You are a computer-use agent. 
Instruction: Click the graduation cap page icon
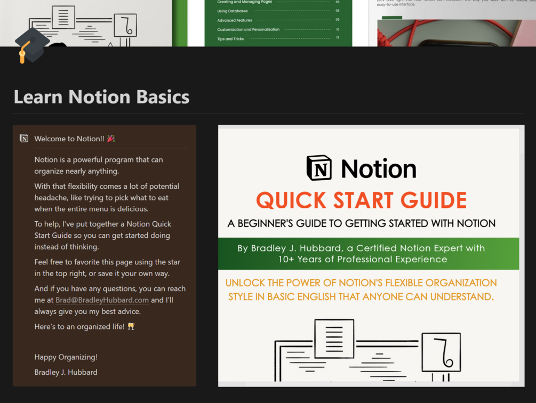[x=32, y=45]
